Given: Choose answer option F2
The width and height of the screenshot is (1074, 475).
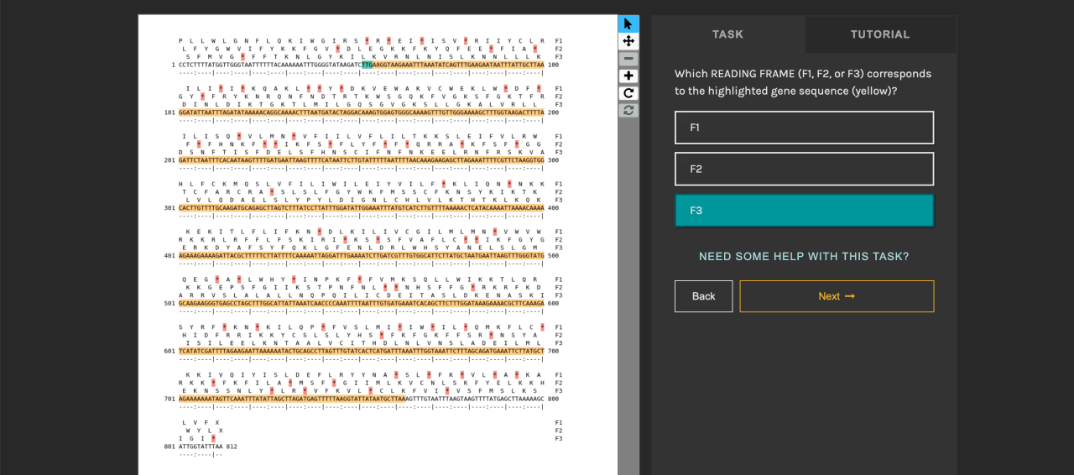Looking at the screenshot, I should pos(804,169).
